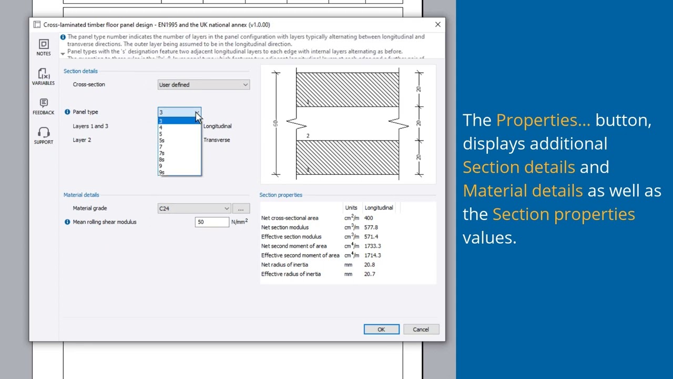Click net cross-sectional area value 400
The image size is (673, 379).
[369, 218]
